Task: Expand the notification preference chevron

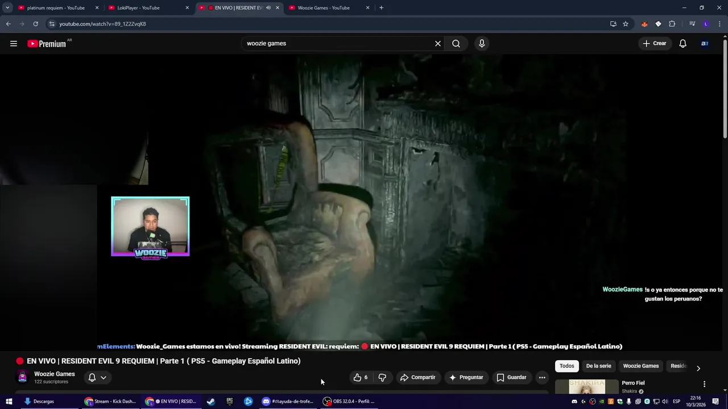Action: point(104,377)
